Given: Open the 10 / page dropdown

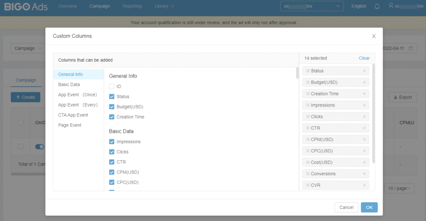Looking at the screenshot, I should (x=399, y=189).
